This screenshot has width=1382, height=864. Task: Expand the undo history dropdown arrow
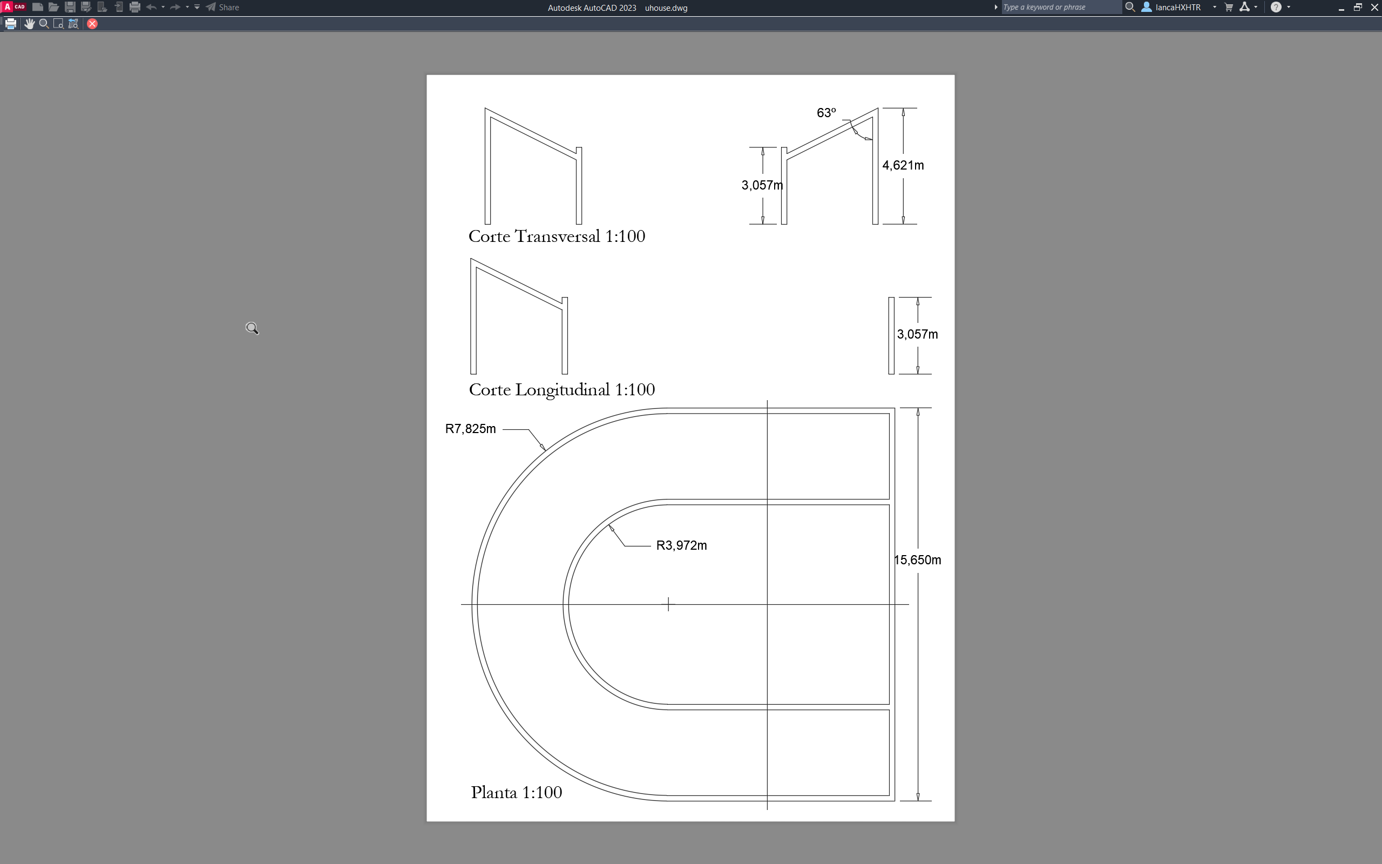pyautogui.click(x=164, y=7)
